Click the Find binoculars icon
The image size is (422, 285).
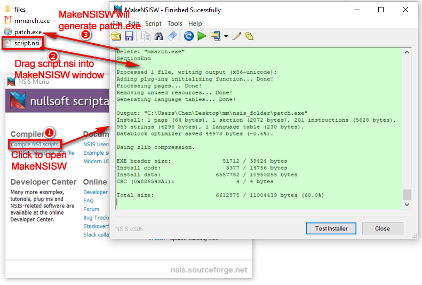(159, 36)
